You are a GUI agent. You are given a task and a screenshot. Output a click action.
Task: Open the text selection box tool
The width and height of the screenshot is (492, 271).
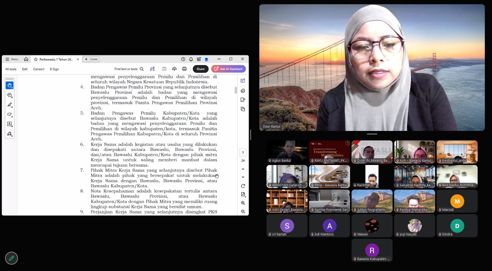[10, 124]
